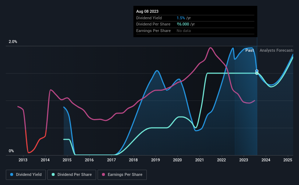Click the teal Dividend Per Share legend dot
Image resolution: width=299 pixels, height=185 pixels.
[x=53, y=174]
